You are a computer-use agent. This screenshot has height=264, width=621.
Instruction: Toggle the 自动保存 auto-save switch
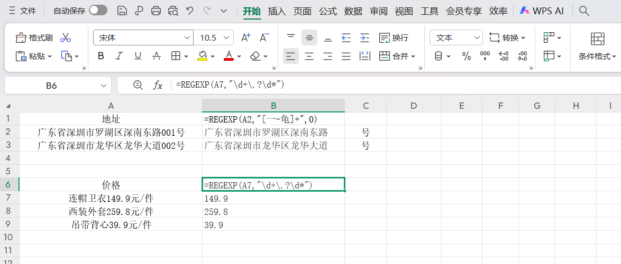98,11
